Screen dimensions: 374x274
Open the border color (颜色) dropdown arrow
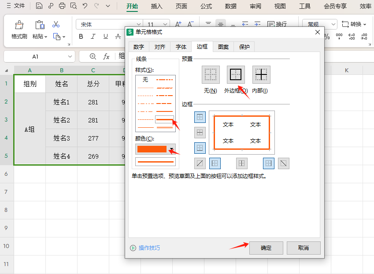[171, 149]
